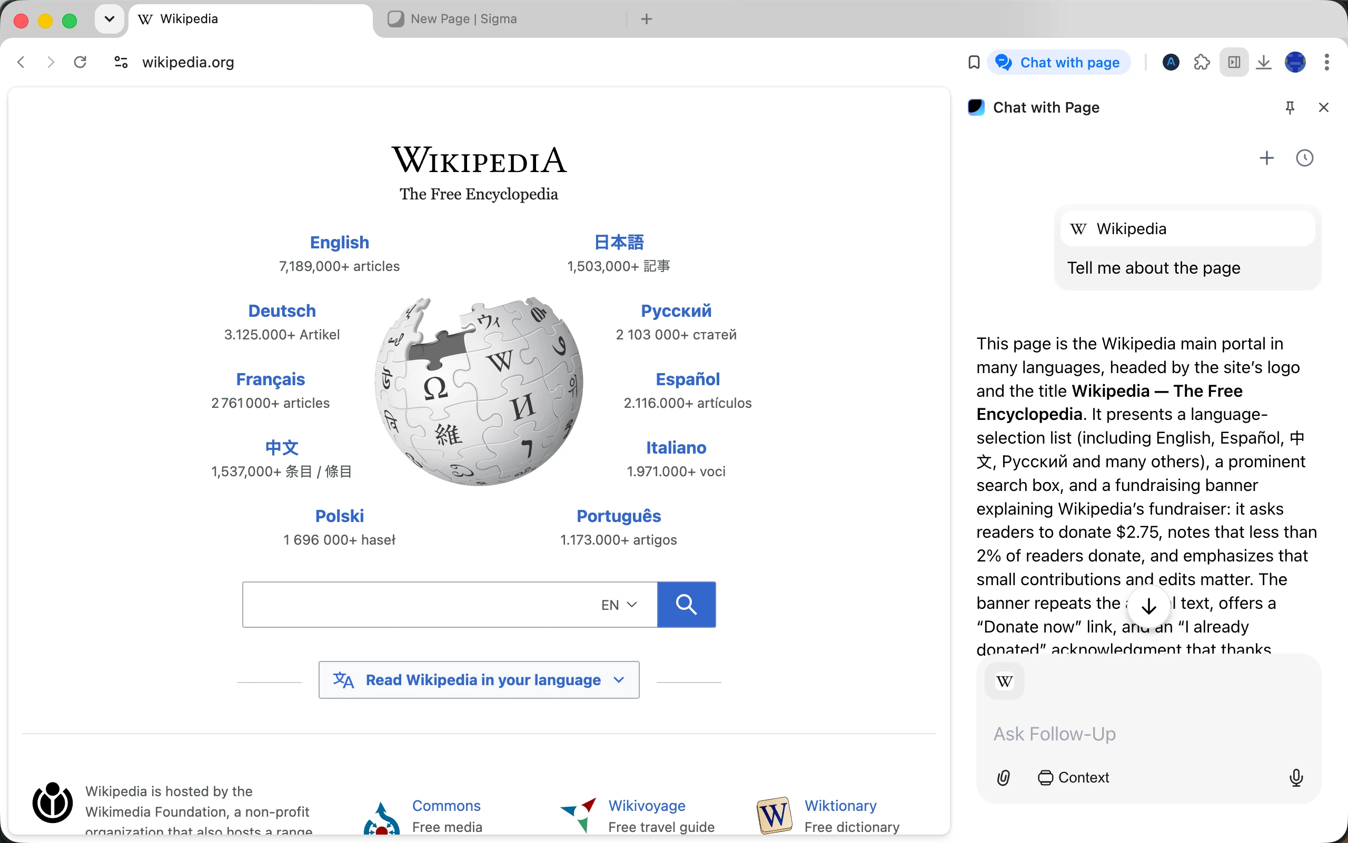Toggle the Chat with page button
The width and height of the screenshot is (1348, 843).
[1059, 63]
